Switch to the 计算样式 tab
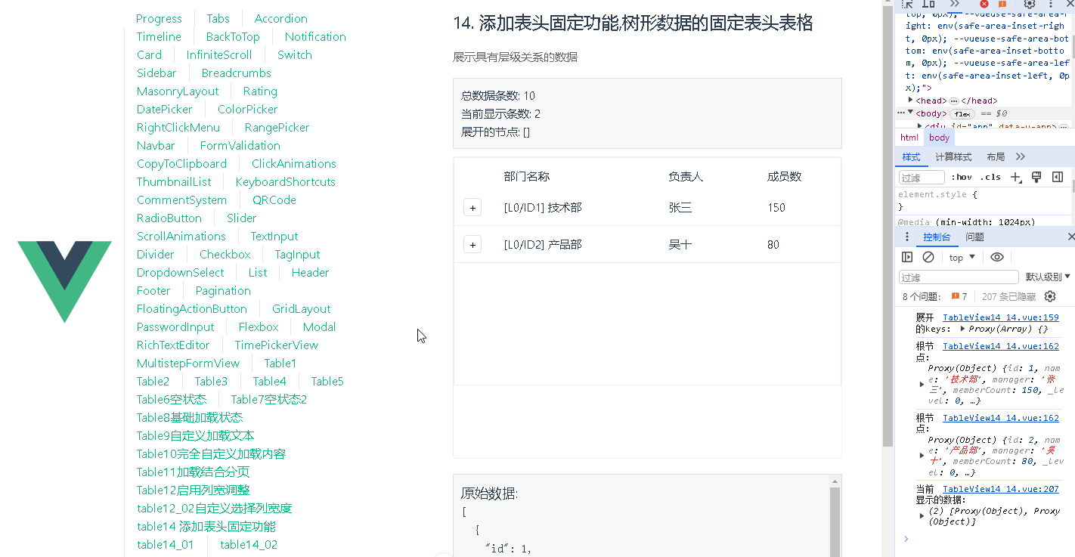Image resolution: width=1075 pixels, height=557 pixels. [953, 157]
